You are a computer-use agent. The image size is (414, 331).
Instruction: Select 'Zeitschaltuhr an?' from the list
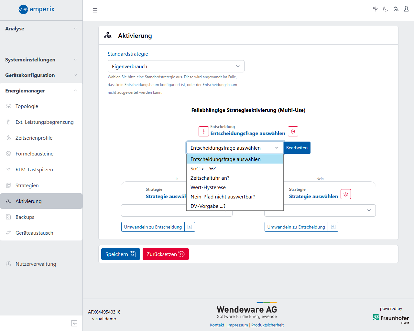pos(210,178)
